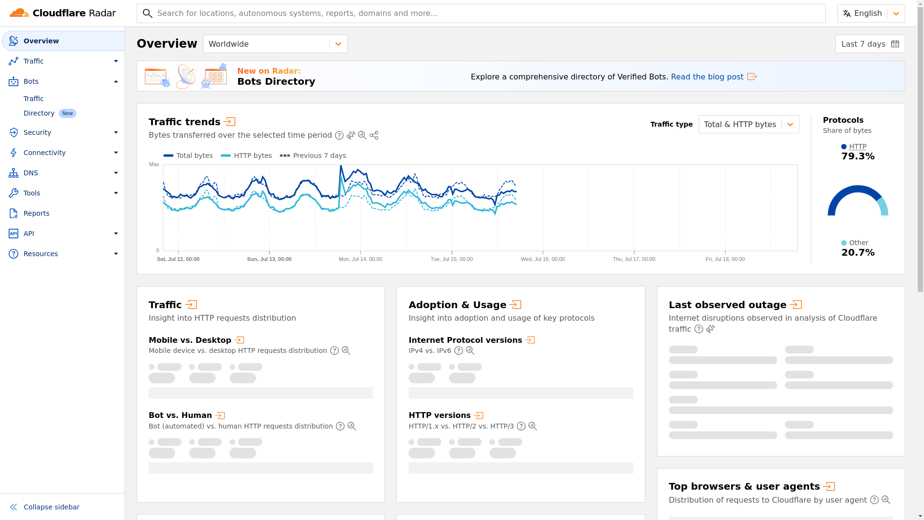
Task: Toggle Previous 7 days series in legend
Action: click(313, 156)
